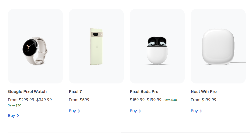
Task: Click the dark carousel scrollbar indicator
Action: [185, 132]
